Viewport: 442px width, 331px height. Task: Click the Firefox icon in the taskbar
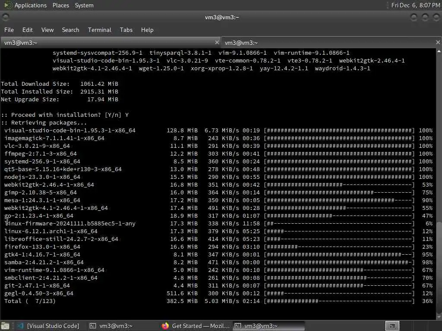coord(165,326)
